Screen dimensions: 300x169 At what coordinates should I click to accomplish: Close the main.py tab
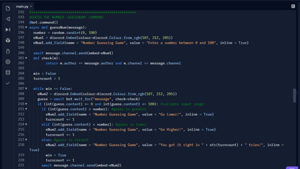tap(31, 6)
